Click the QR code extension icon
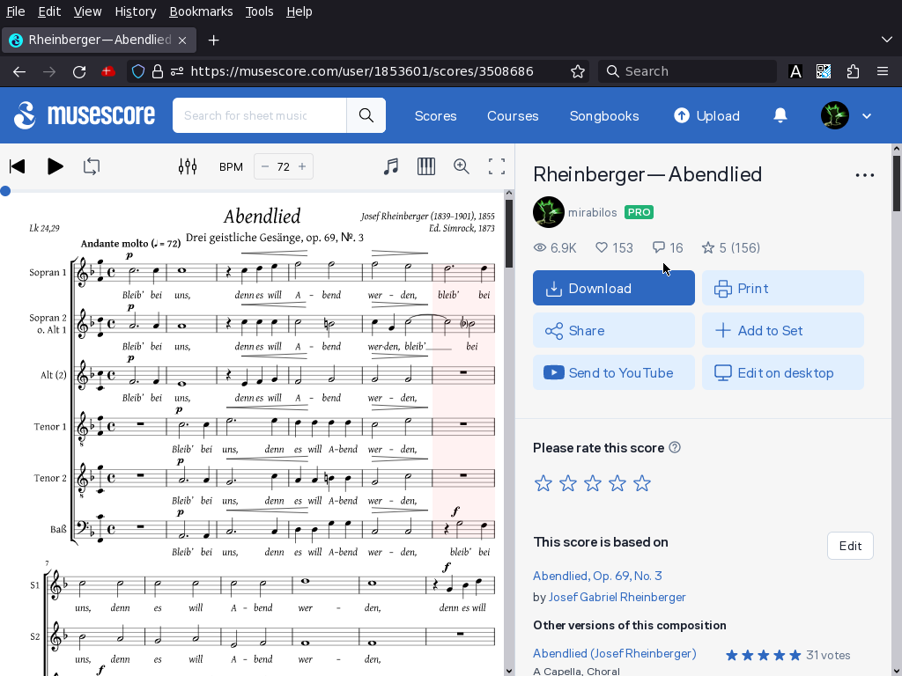The width and height of the screenshot is (902, 676). 824,71
